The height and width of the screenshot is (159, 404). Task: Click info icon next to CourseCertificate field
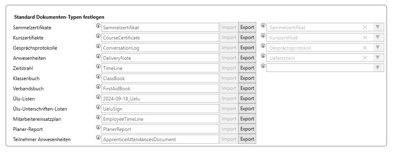[98, 36]
